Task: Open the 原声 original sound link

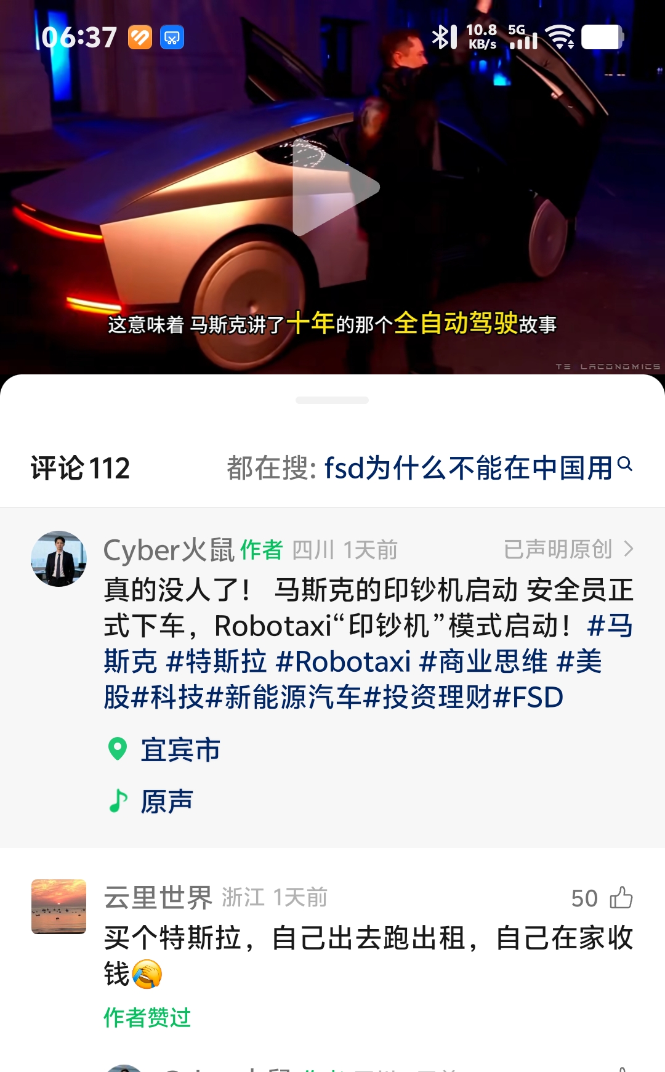Action: click(x=167, y=802)
